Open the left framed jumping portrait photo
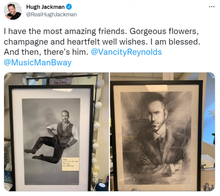Viewport: 220px width, 196px height. point(56,132)
